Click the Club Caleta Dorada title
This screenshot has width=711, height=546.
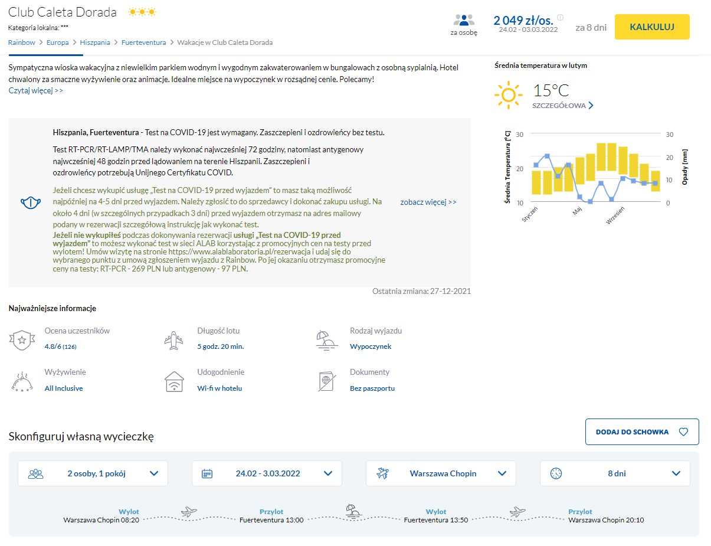click(x=63, y=12)
